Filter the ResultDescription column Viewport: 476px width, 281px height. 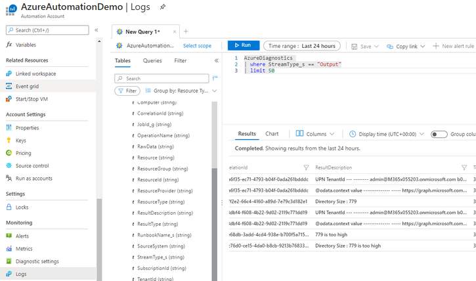pyautogui.click(x=464, y=167)
